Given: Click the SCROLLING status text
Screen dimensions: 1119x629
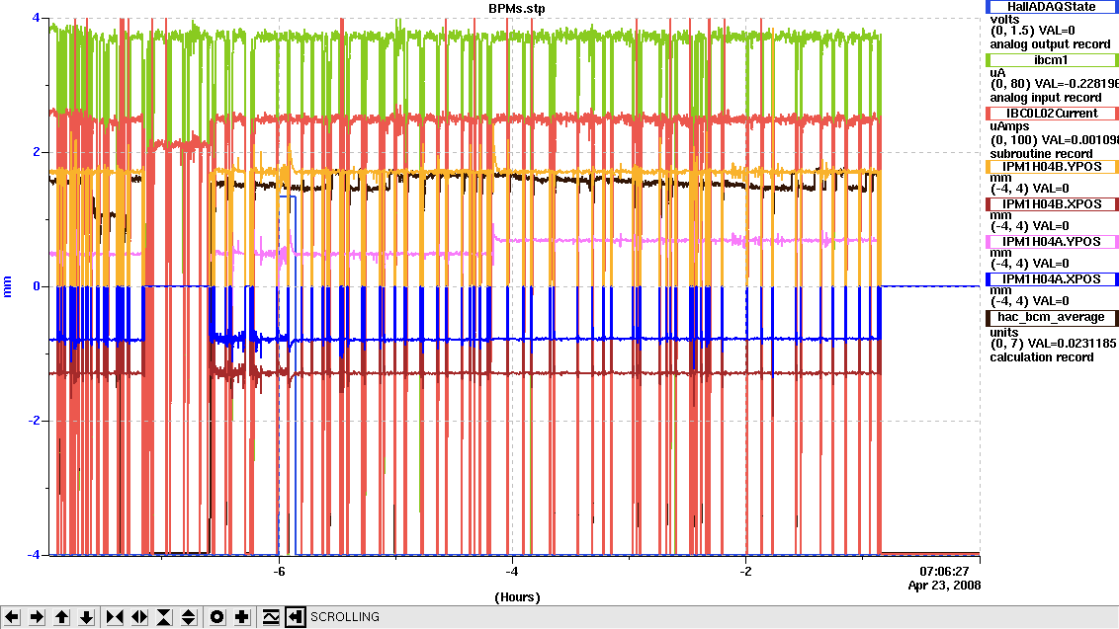Looking at the screenshot, I should [x=345, y=617].
